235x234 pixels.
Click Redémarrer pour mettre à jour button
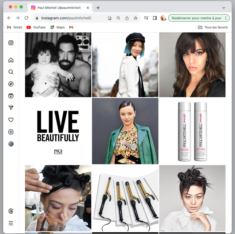pyautogui.click(x=196, y=18)
